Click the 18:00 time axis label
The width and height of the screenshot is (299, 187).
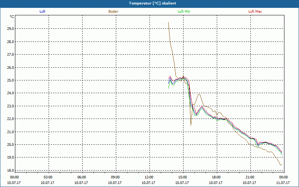pyautogui.click(x=216, y=177)
